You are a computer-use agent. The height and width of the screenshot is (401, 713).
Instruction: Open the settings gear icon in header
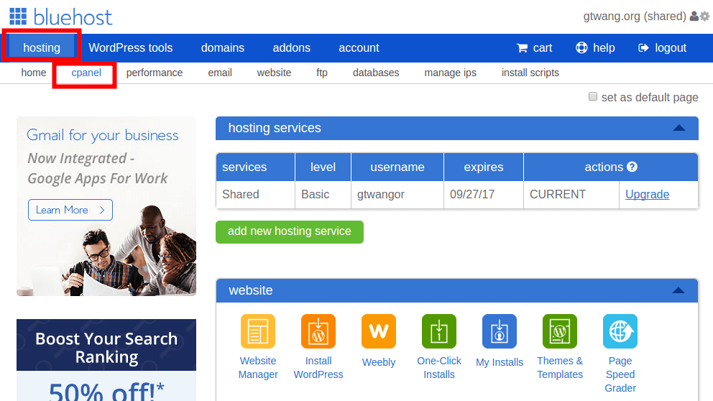705,17
